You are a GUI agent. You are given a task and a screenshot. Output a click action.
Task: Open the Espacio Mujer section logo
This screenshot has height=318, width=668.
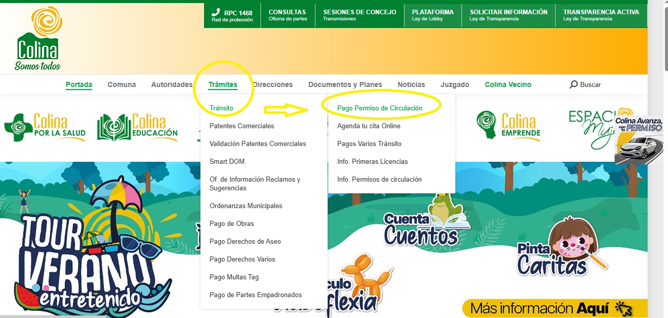(595, 124)
